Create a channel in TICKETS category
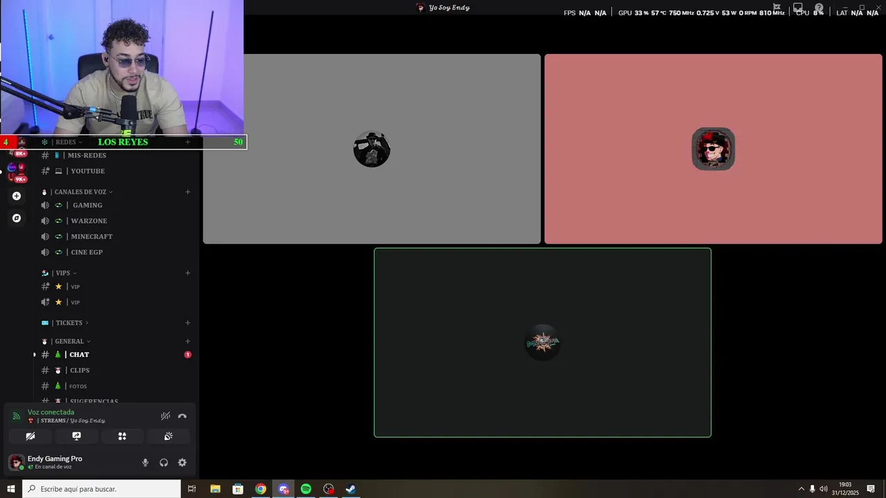 coord(188,322)
